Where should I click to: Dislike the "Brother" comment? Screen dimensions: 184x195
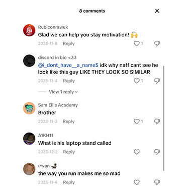pyautogui.click(x=157, y=121)
